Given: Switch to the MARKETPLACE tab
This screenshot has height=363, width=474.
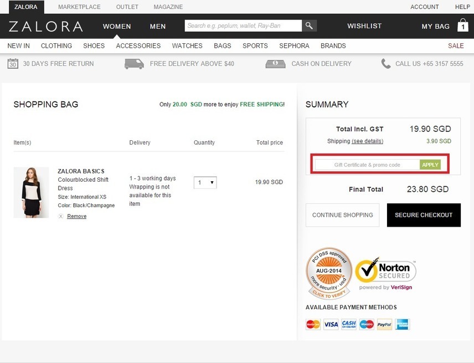Looking at the screenshot, I should point(79,7).
